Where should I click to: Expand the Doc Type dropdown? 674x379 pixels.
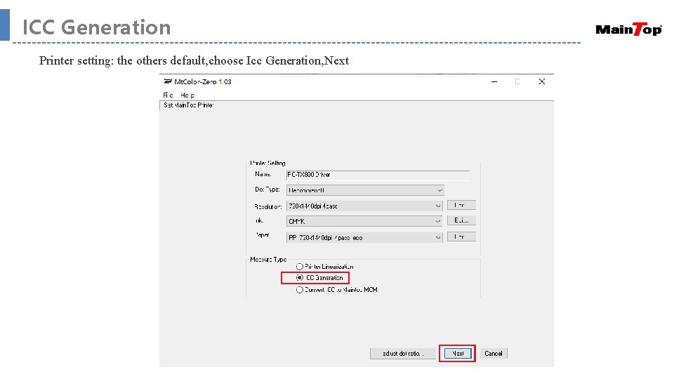click(x=365, y=190)
